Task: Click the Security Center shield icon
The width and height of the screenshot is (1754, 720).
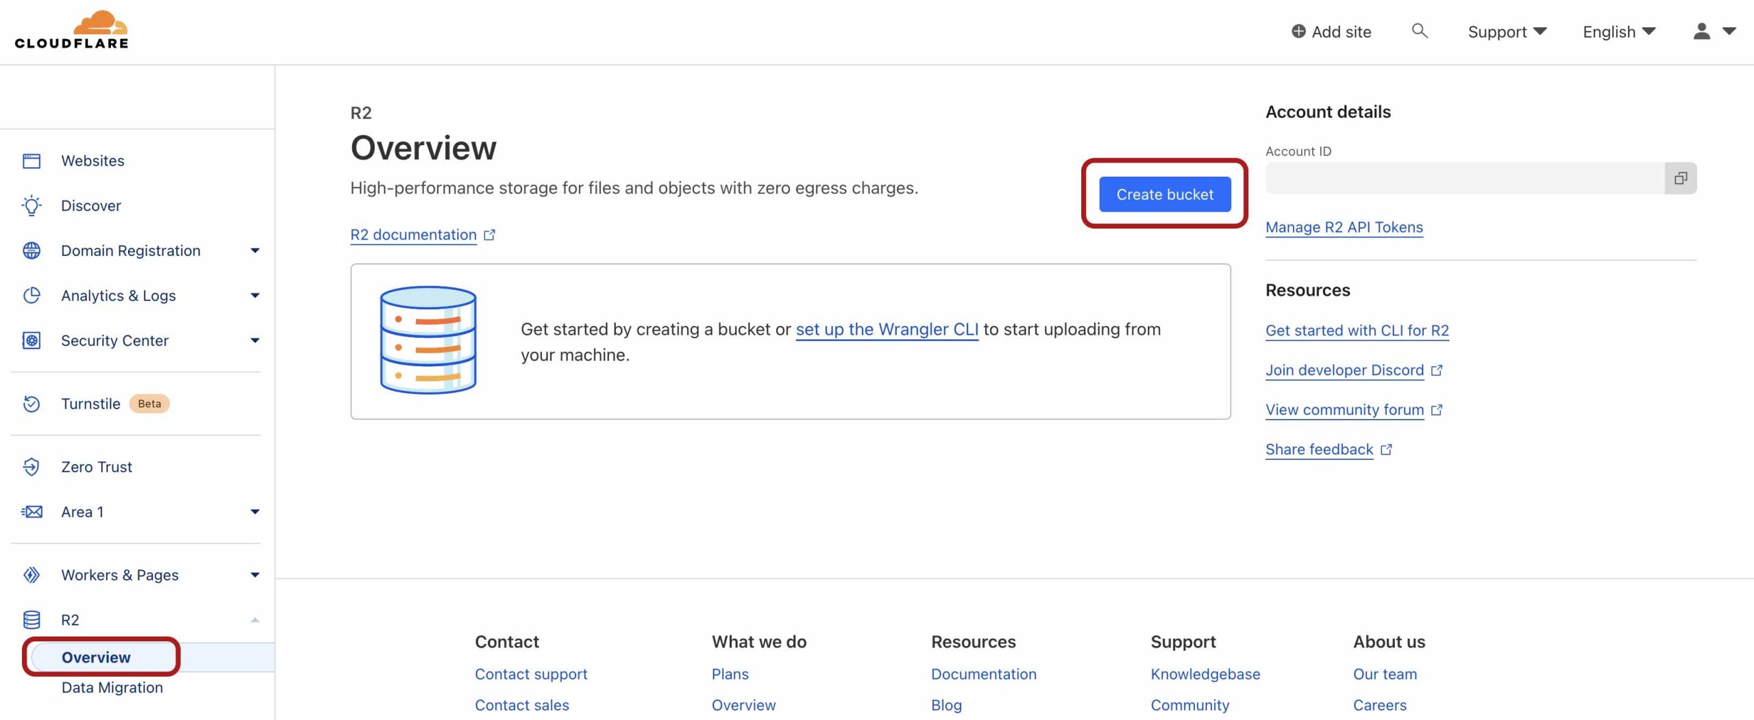Action: (x=32, y=340)
